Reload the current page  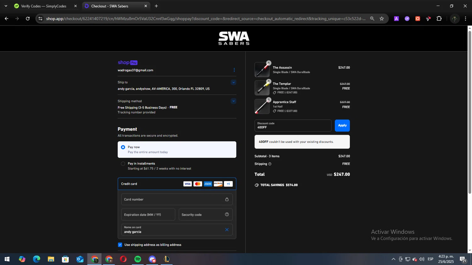click(x=28, y=19)
